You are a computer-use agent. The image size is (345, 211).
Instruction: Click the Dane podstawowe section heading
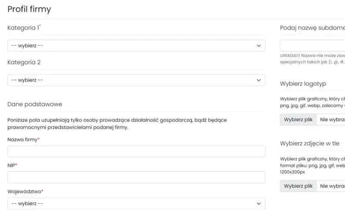[34, 104]
